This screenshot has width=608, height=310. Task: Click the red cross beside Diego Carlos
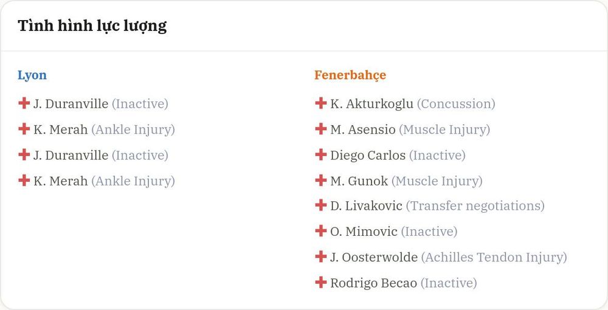tap(320, 154)
